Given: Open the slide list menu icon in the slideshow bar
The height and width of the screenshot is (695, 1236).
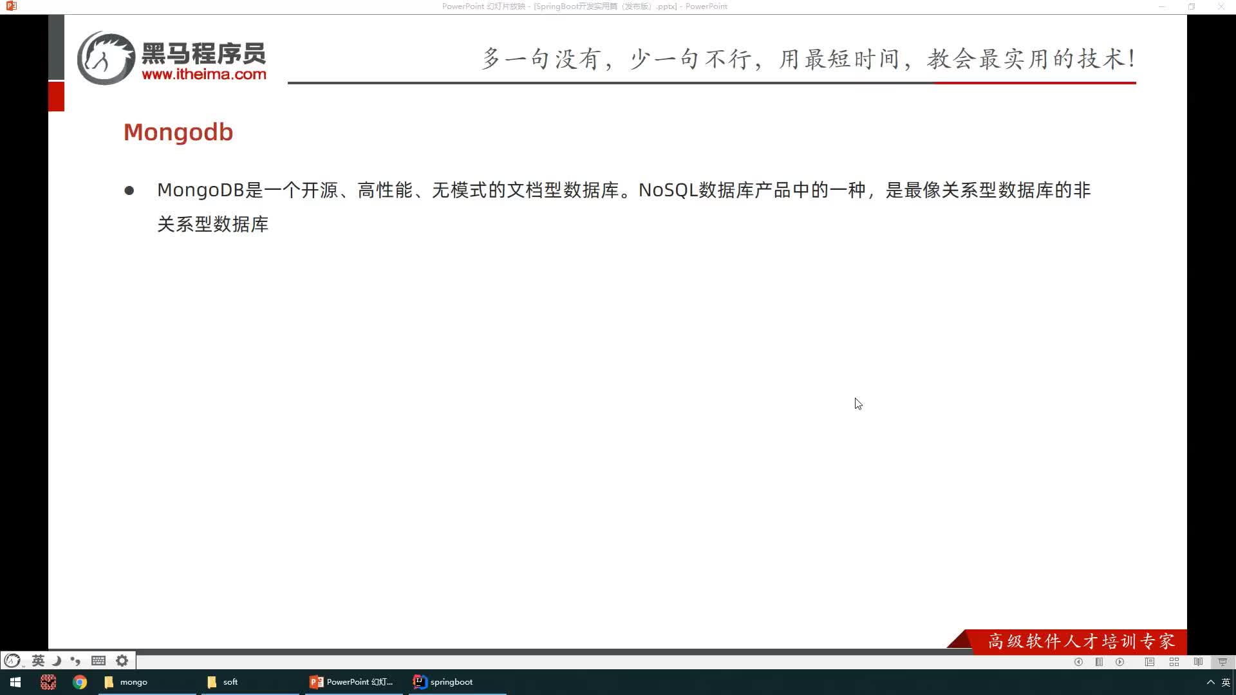Looking at the screenshot, I should [x=1099, y=662].
